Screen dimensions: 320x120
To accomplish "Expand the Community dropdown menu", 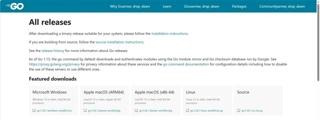I will tap(282, 7).
